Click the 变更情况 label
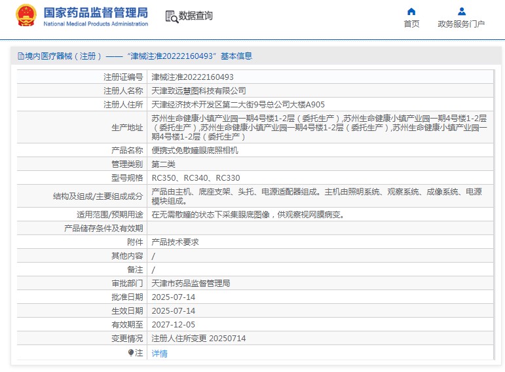The height and width of the screenshot is (372, 505). coord(127,339)
